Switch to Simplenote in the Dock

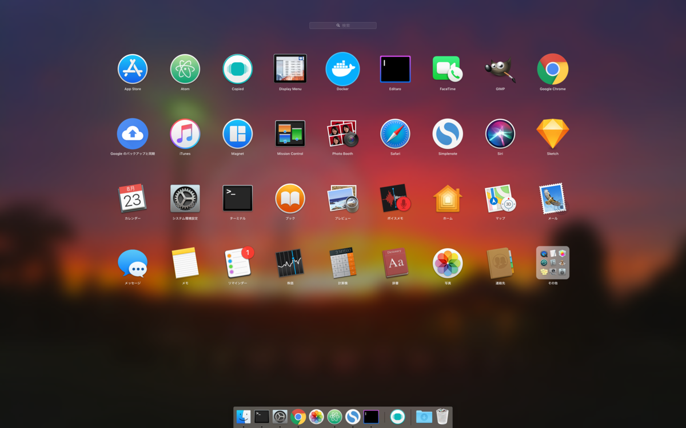tap(353, 417)
